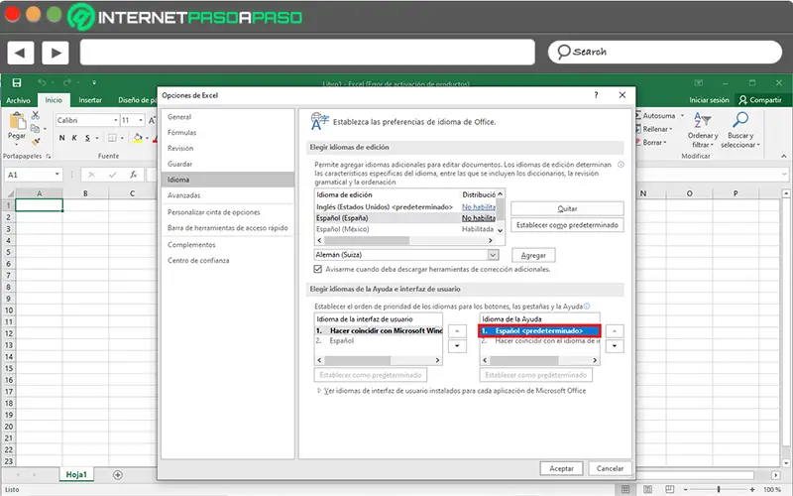793x496 pixels.
Task: Click upper Establecer como predeterminado button
Action: tap(567, 225)
